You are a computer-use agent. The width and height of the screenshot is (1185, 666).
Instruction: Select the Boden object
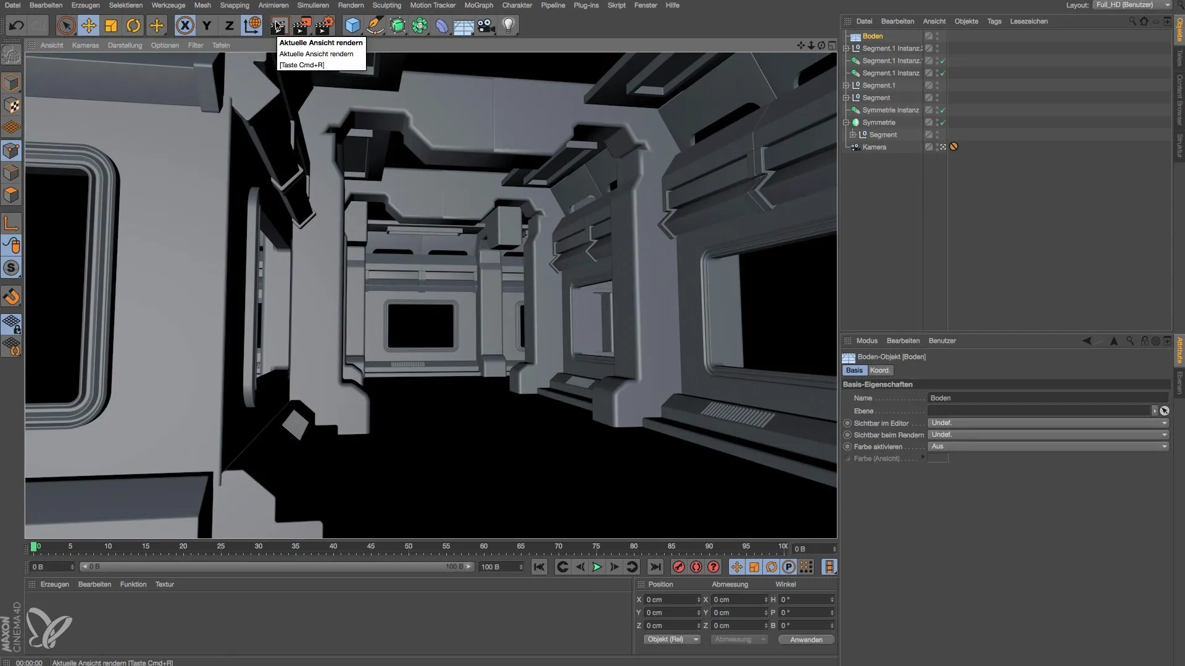tap(872, 36)
